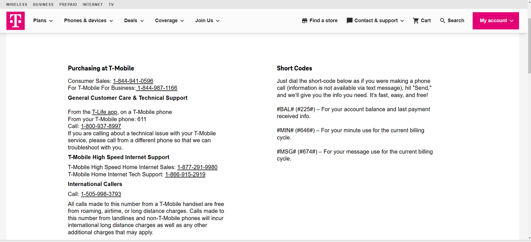Open the Join Us dropdown
The height and width of the screenshot is (242, 531).
coord(207,21)
